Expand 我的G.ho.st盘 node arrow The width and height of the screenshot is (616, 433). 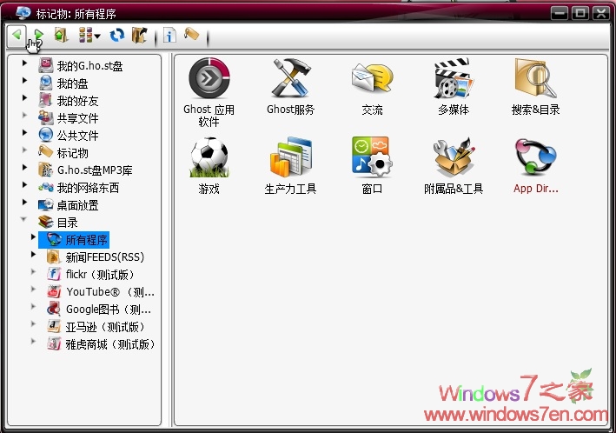pos(24,63)
